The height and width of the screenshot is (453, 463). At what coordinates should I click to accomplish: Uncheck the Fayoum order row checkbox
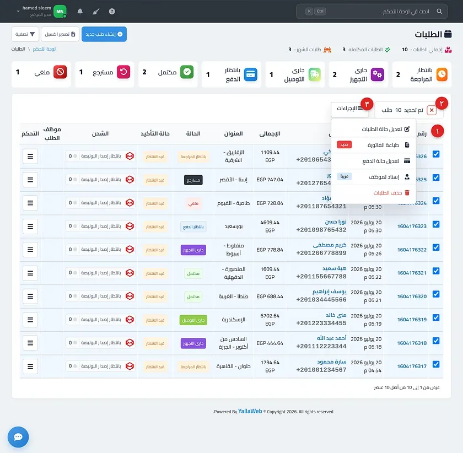(436, 201)
